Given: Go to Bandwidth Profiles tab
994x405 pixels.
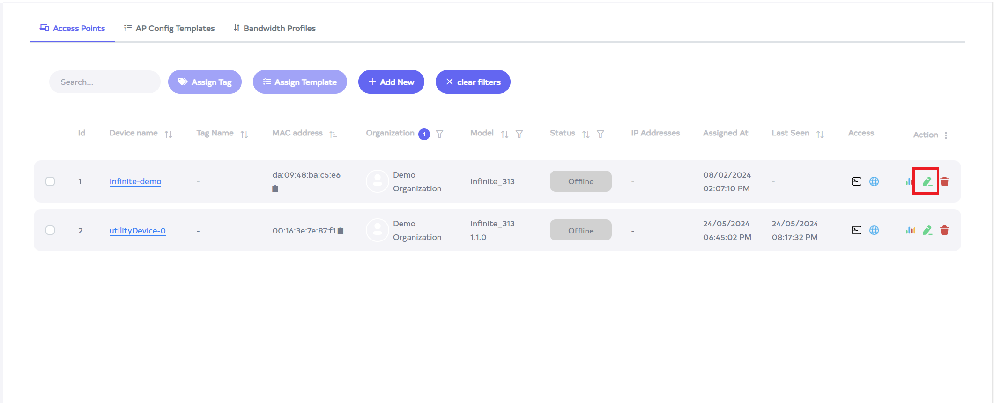Looking at the screenshot, I should click(274, 28).
